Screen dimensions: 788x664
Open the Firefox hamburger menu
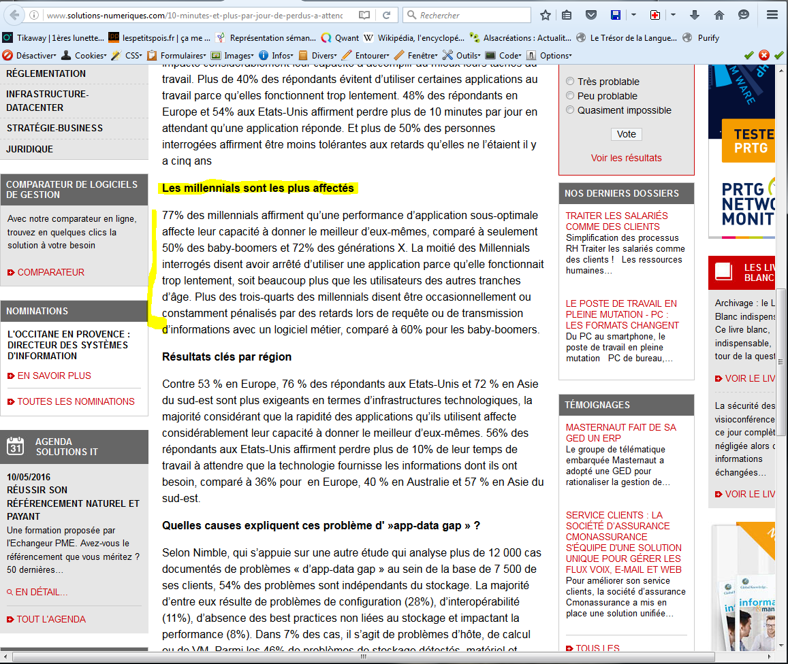[x=772, y=15]
